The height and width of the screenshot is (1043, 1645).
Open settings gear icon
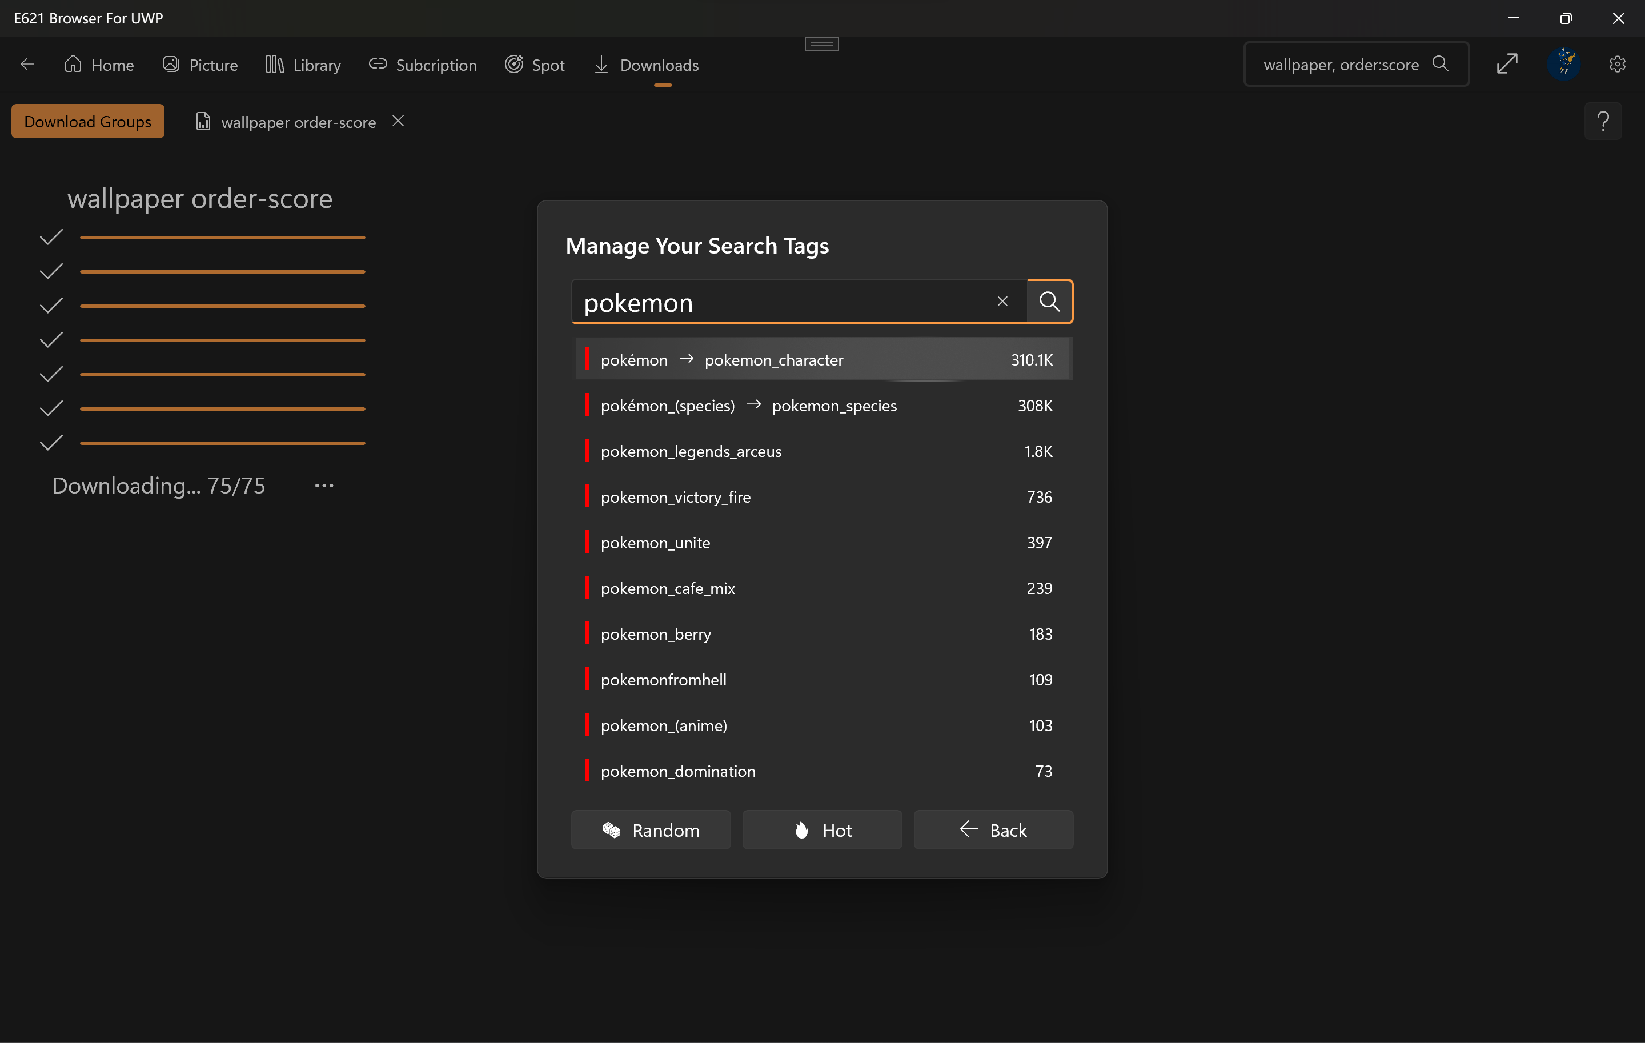pyautogui.click(x=1617, y=64)
